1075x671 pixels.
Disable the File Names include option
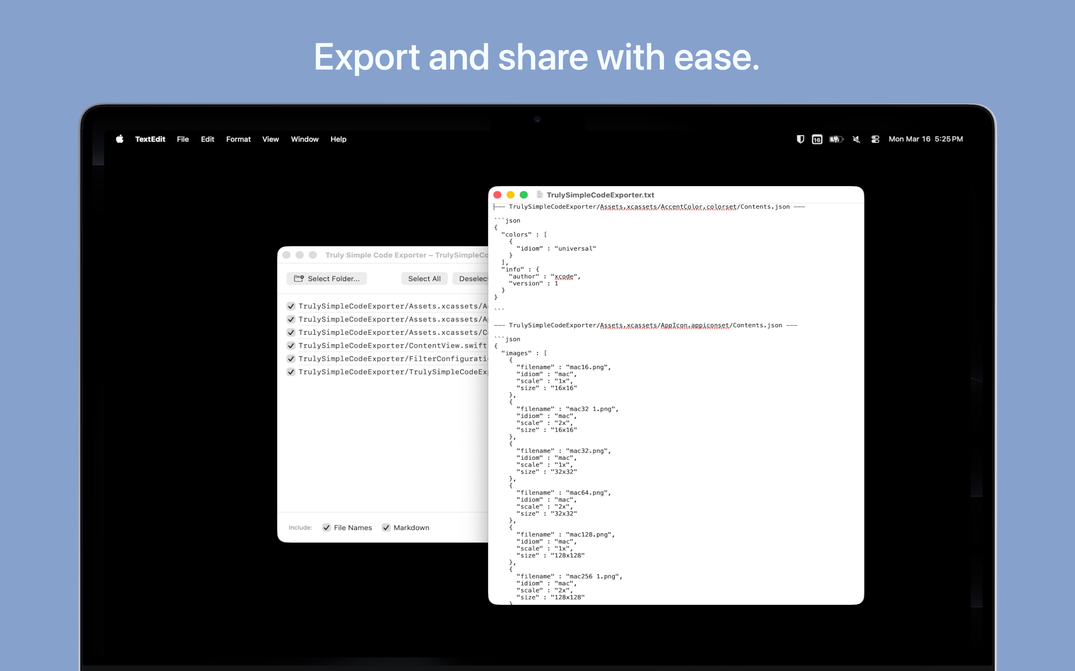327,527
